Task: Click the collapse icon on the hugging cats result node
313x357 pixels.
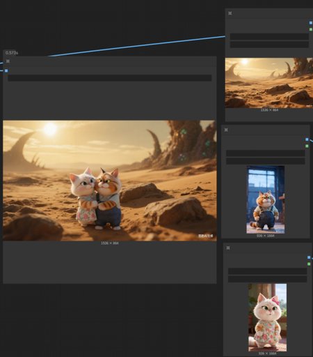Action: click(x=8, y=61)
